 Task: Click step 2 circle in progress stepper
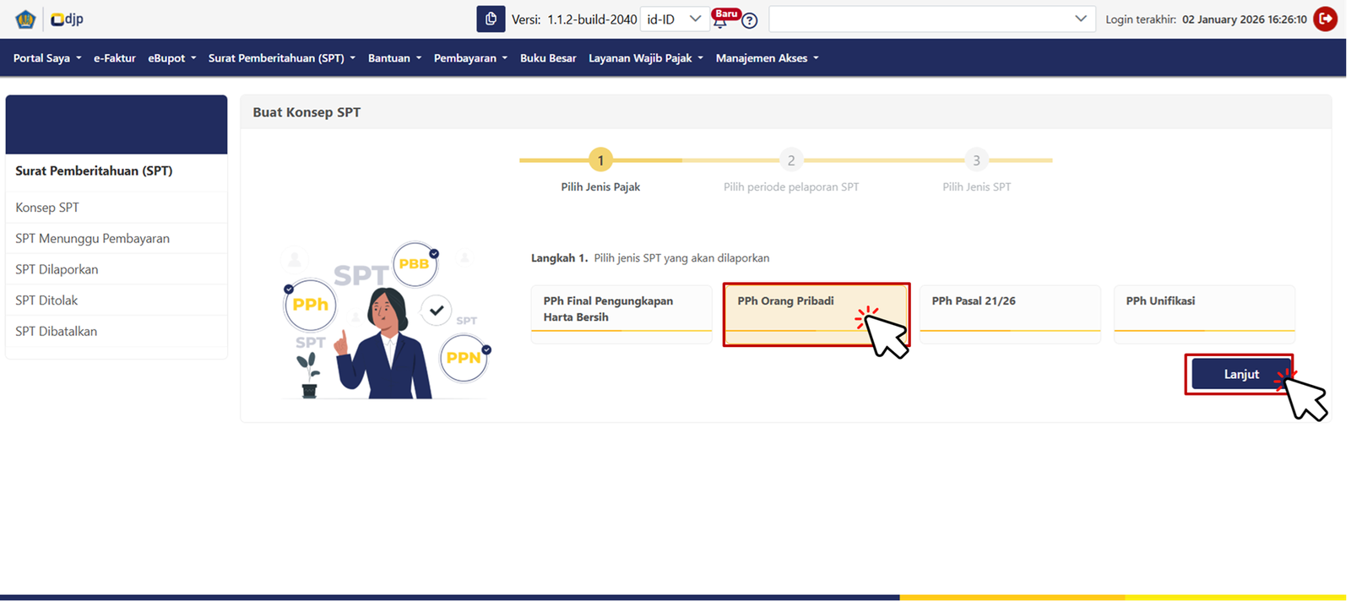791,160
